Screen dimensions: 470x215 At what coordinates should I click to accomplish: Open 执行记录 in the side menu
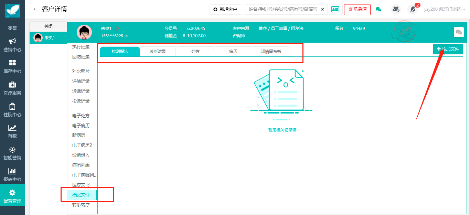pos(81,47)
